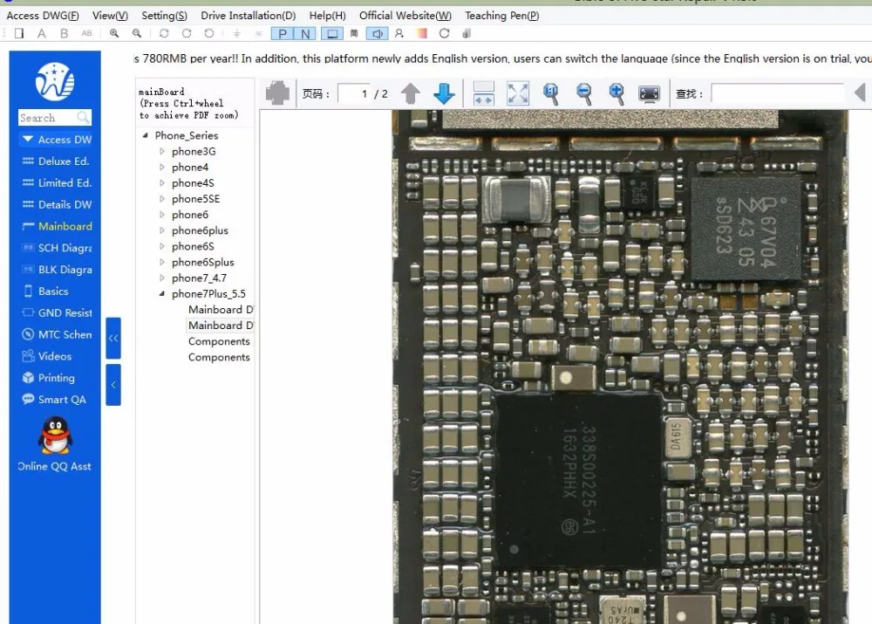The image size is (872, 624).
Task: Collapse the Phone_Series root node
Action: (145, 135)
